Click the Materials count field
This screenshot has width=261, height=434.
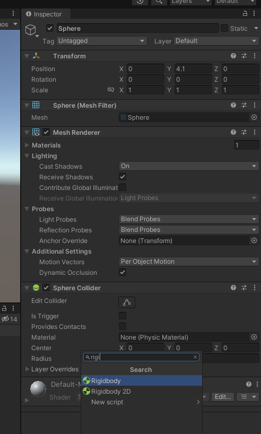[246, 145]
